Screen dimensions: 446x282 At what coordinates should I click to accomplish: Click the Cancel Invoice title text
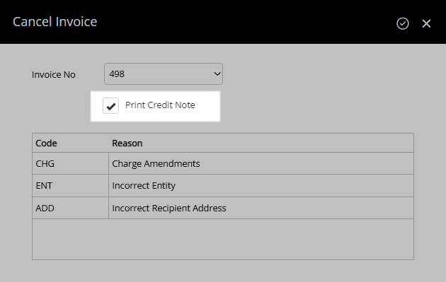pyautogui.click(x=55, y=22)
